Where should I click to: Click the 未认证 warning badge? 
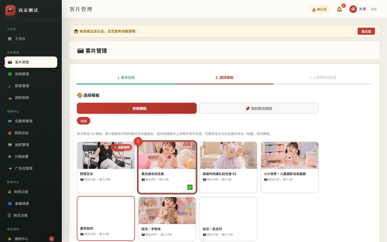(319, 9)
